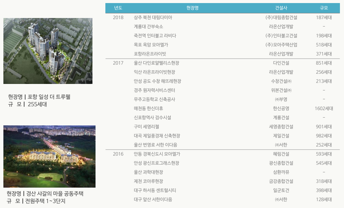The image size is (344, 208).
Task: Click the 371세대 scale value
Action: (x=324, y=54)
